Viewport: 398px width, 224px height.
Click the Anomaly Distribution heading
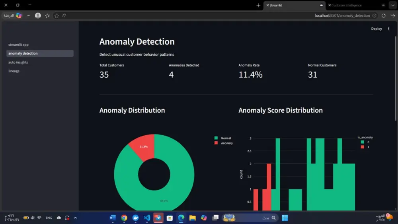click(132, 110)
